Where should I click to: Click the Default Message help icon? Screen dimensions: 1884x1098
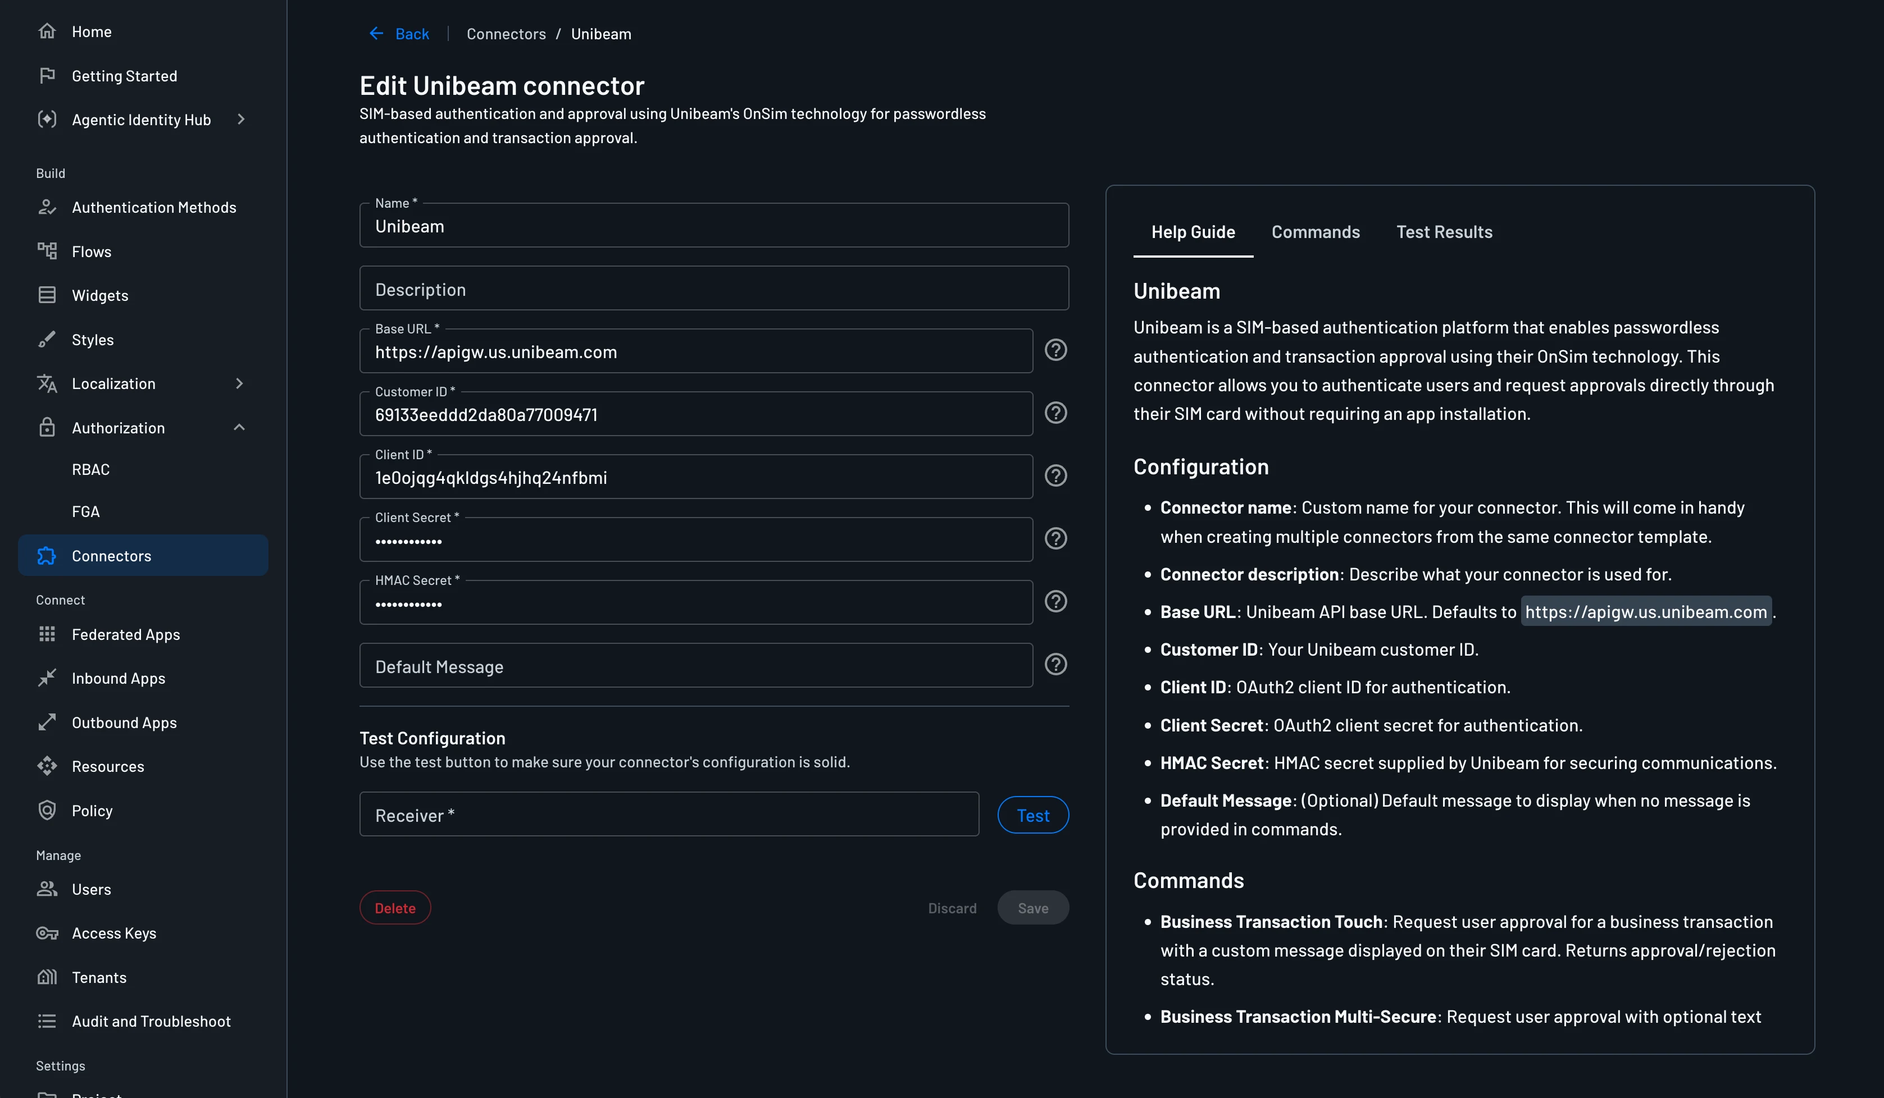click(1055, 664)
